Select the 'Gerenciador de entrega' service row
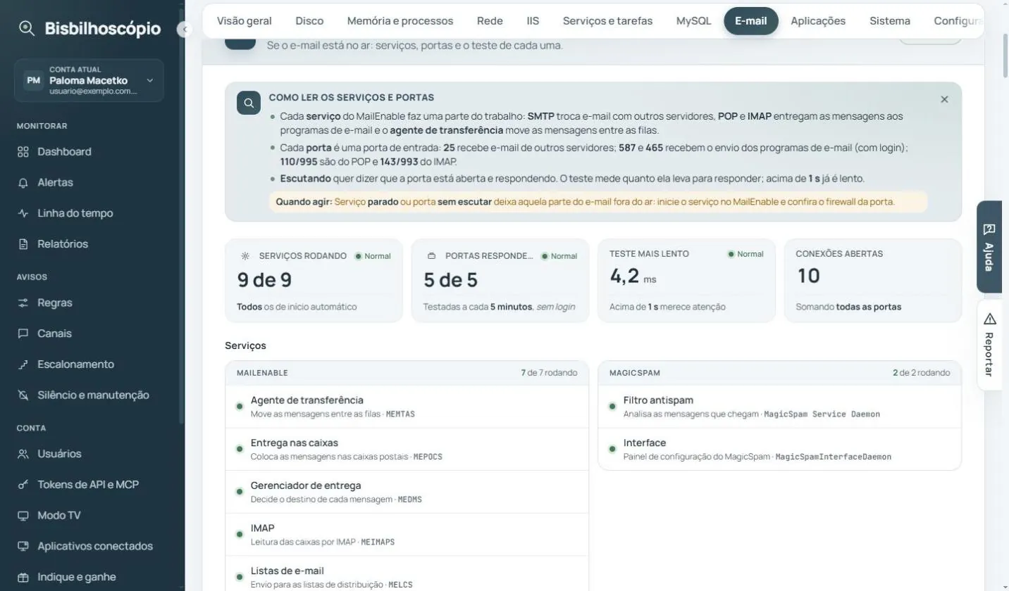This screenshot has height=591, width=1009. [407, 493]
